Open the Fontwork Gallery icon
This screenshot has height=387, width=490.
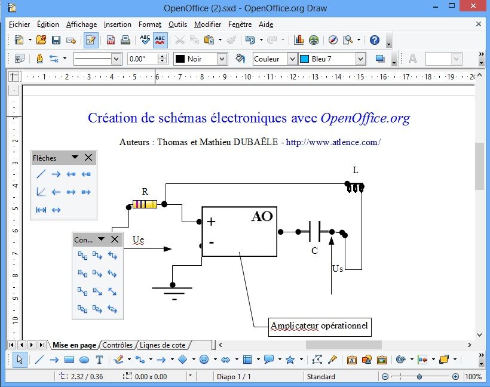coord(352,360)
